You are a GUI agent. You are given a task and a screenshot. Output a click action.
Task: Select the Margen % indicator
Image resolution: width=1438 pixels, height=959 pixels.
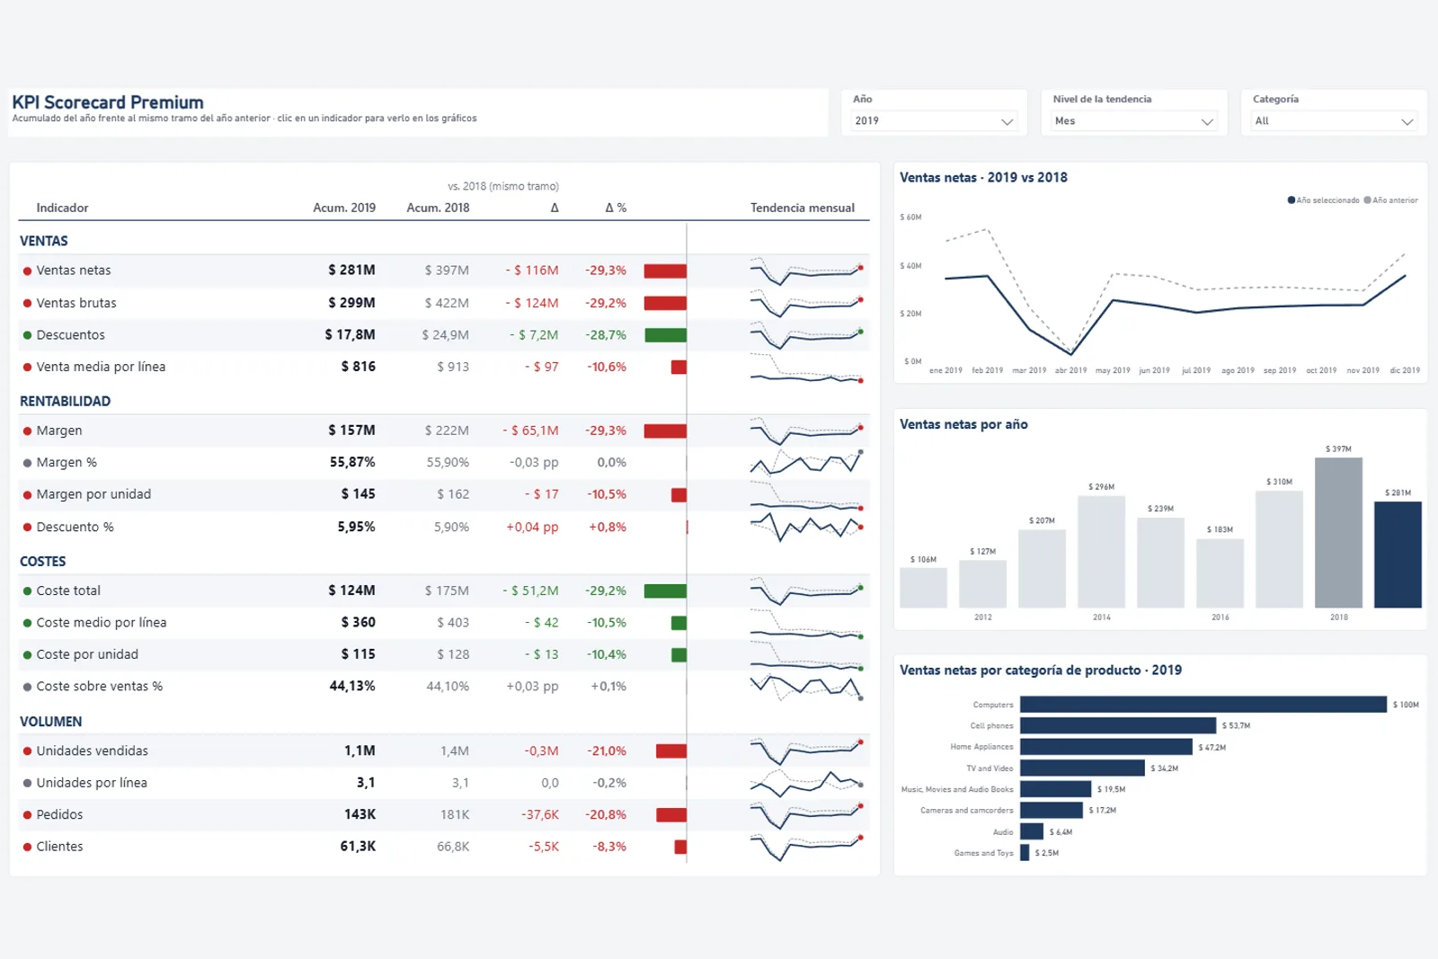[x=444, y=463]
